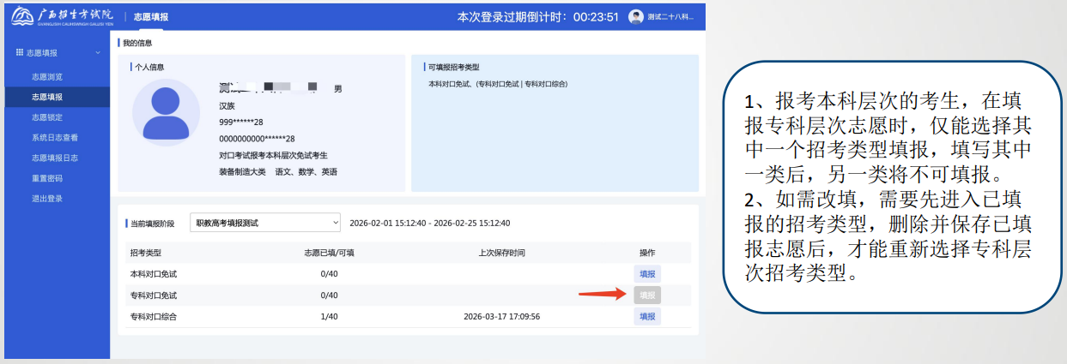Open 志愿浏览 in the sidebar

click(47, 76)
